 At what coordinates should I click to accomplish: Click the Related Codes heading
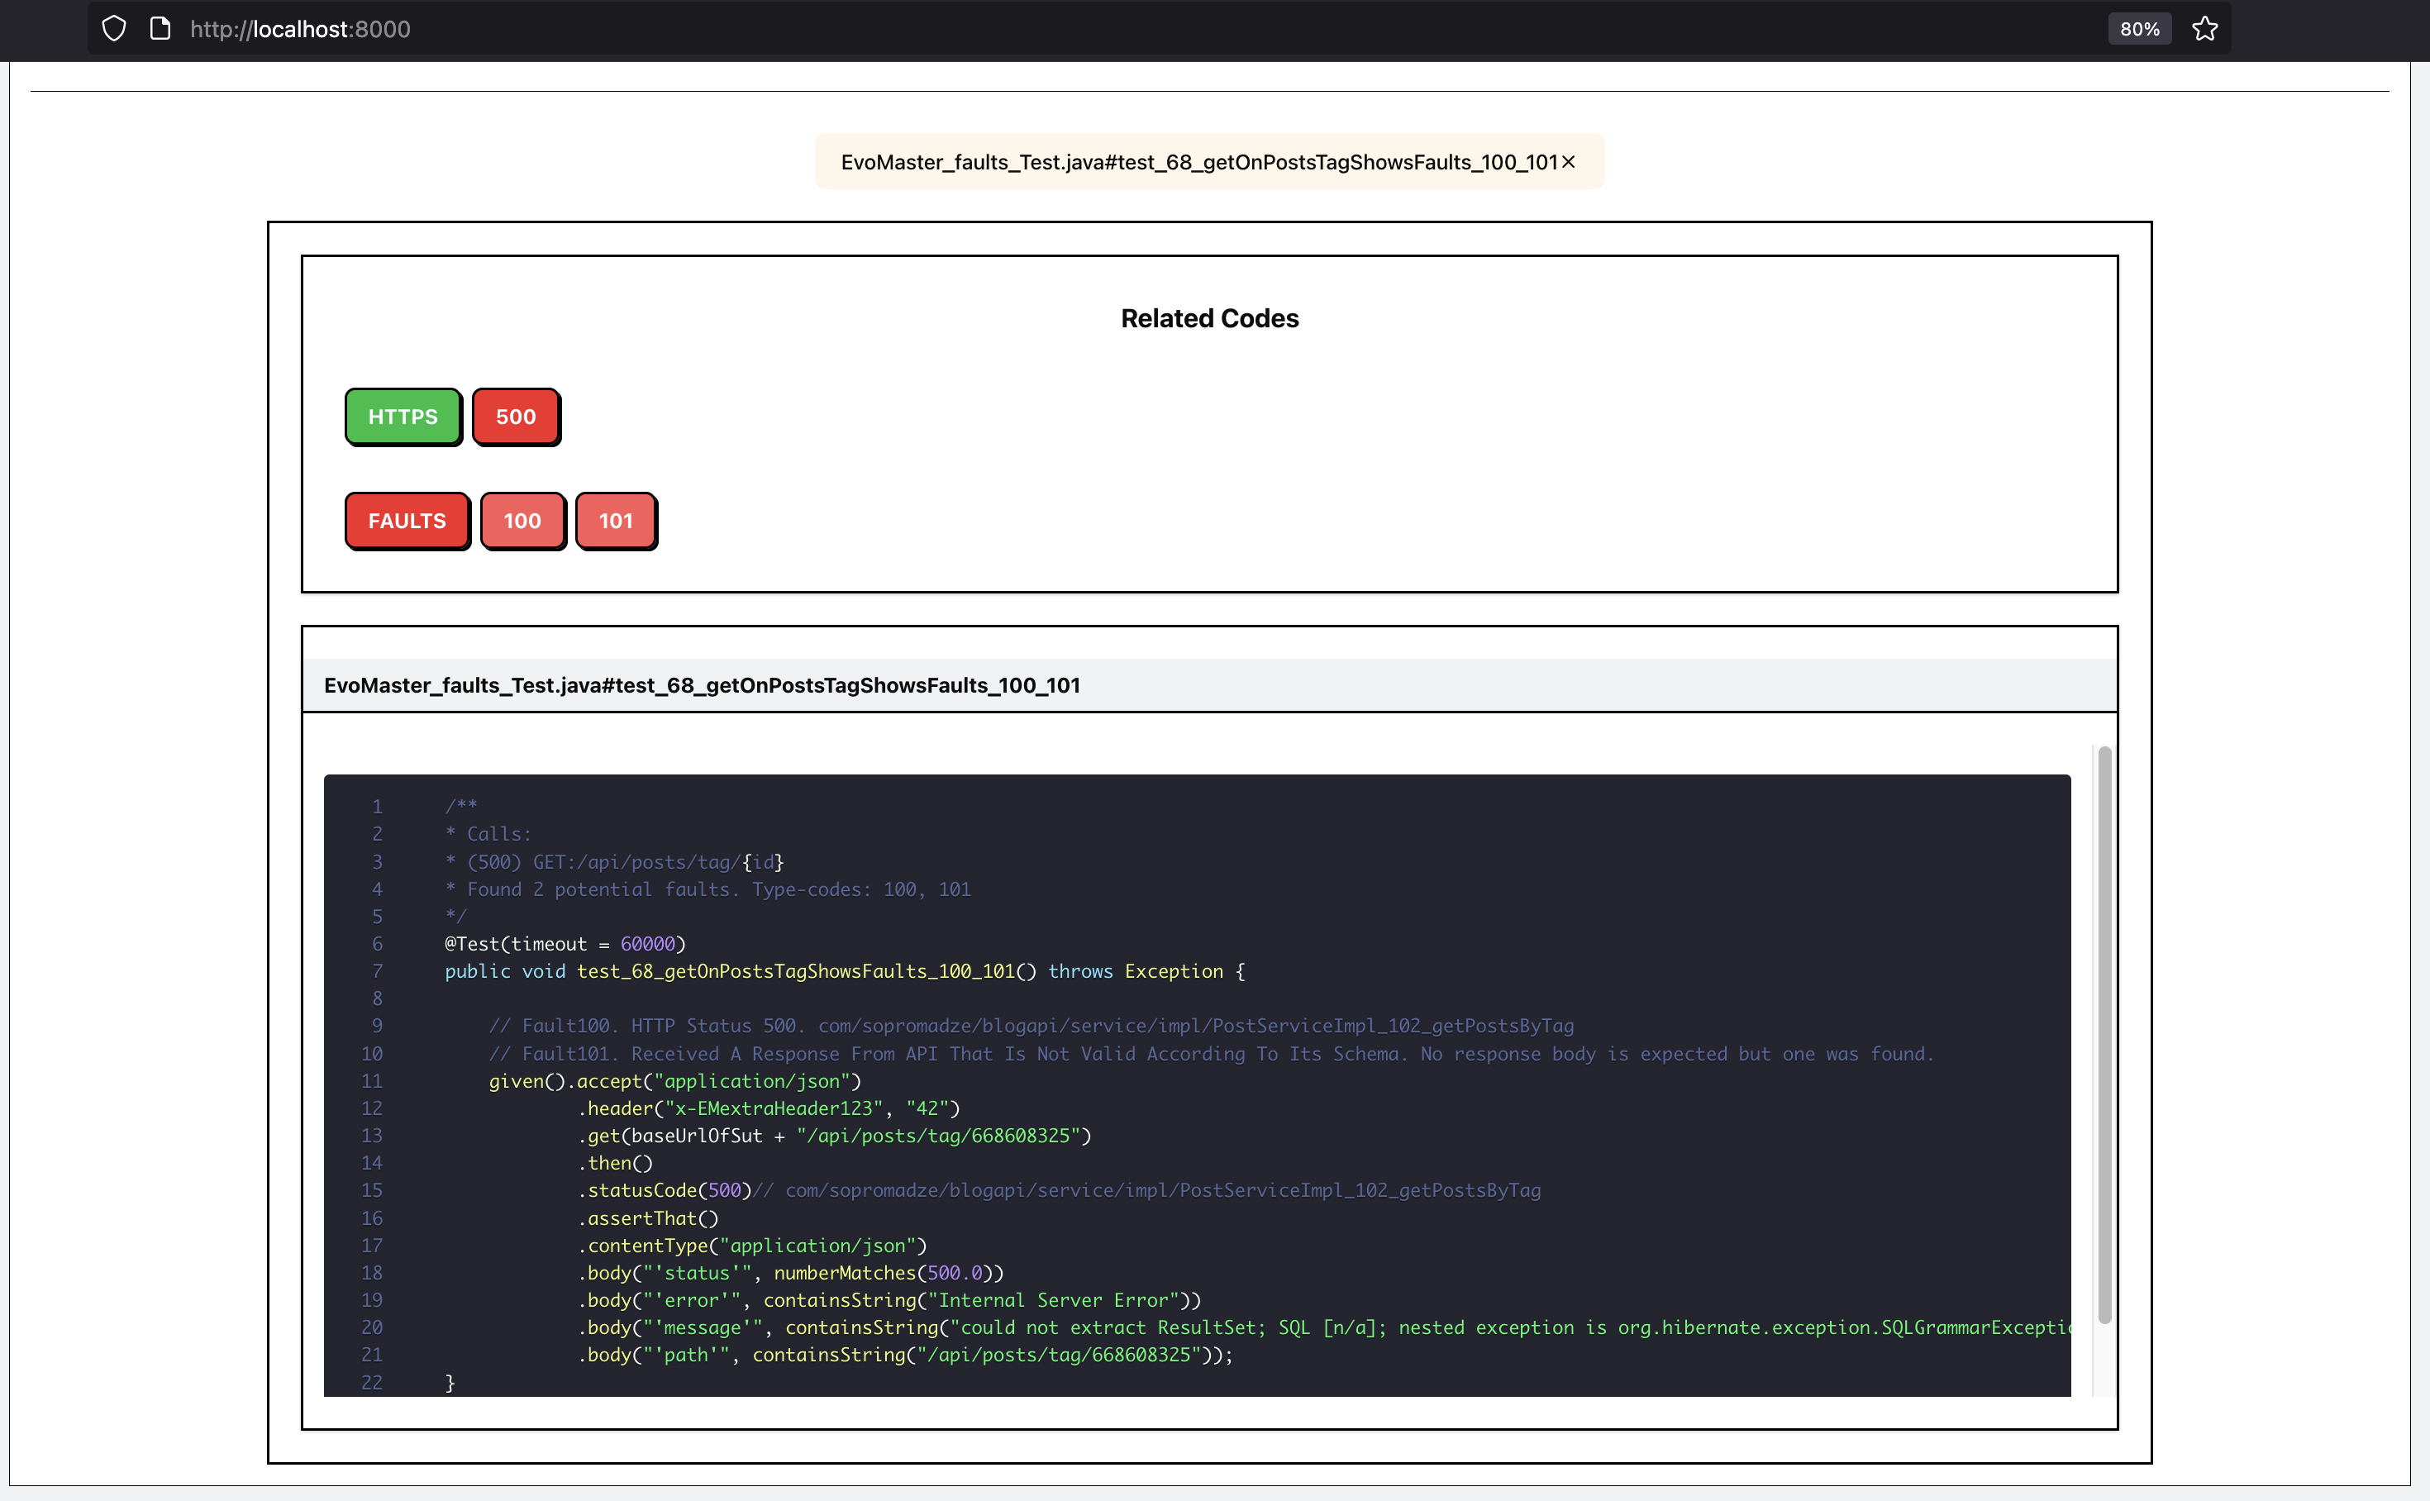point(1209,319)
